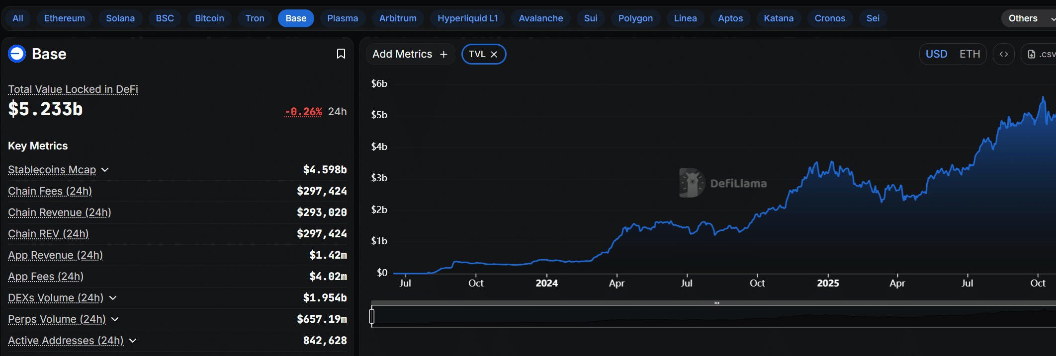Switch chart denomination to ETH

coord(969,54)
